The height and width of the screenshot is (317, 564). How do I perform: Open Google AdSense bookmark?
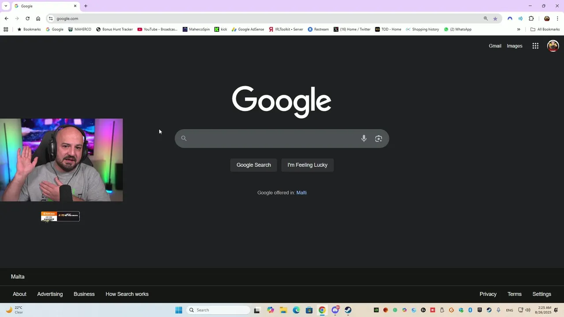tap(248, 29)
